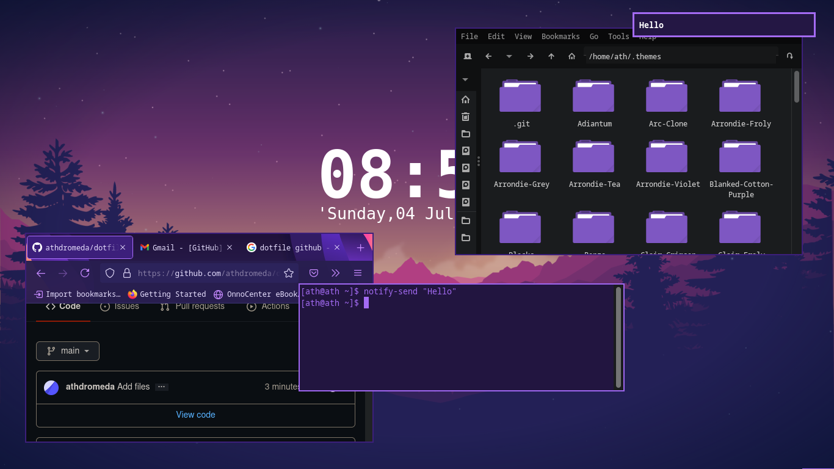Expand the main branch dropdown
This screenshot has height=469, width=834.
click(68, 351)
